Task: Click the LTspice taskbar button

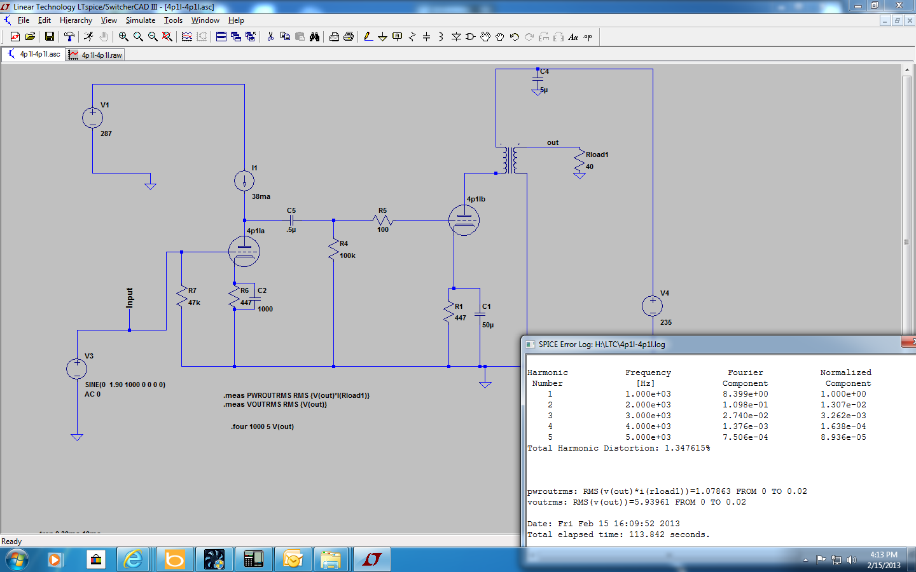Action: pyautogui.click(x=372, y=559)
